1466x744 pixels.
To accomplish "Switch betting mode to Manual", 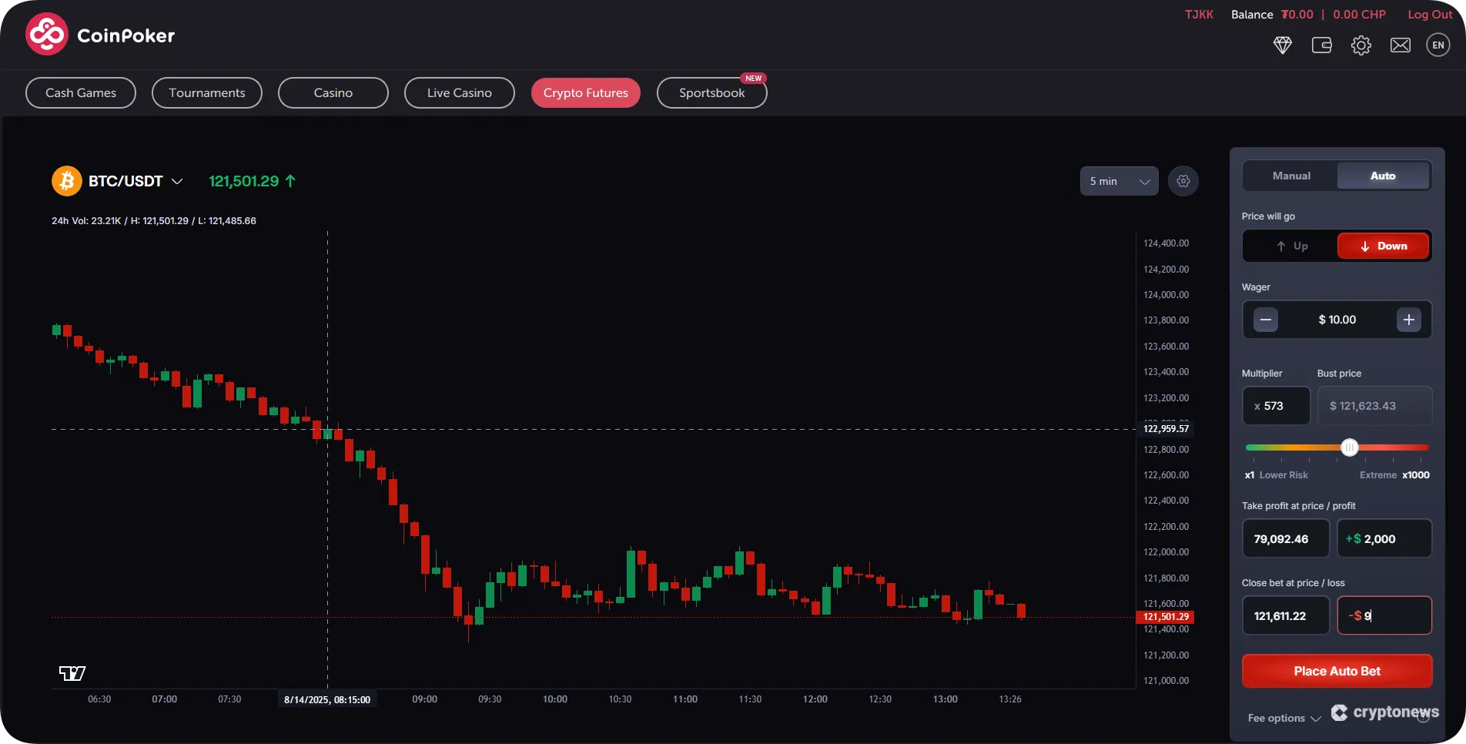I will pyautogui.click(x=1290, y=176).
